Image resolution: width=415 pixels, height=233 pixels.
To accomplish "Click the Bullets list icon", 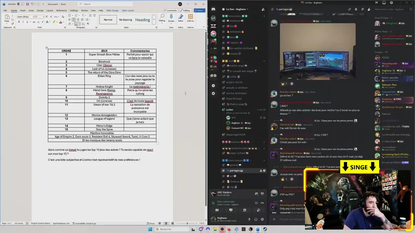I will [70, 16].
